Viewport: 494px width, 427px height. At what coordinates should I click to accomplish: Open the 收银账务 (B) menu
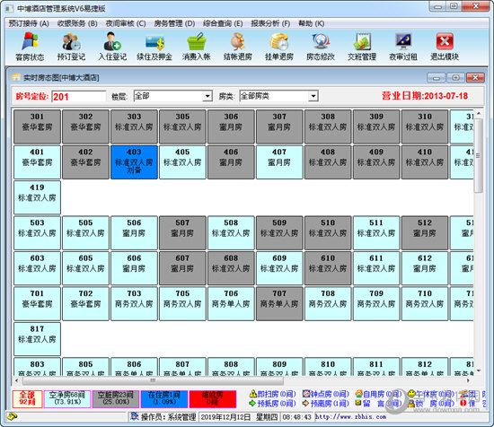77,23
